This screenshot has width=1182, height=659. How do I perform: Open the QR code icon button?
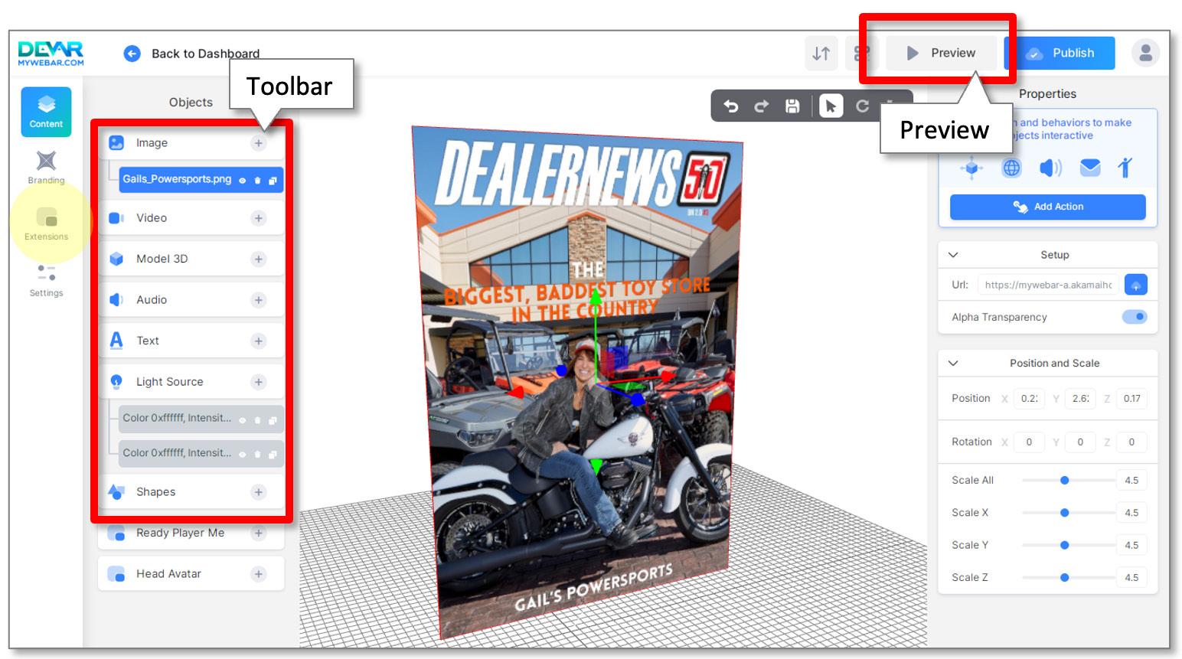coord(862,53)
